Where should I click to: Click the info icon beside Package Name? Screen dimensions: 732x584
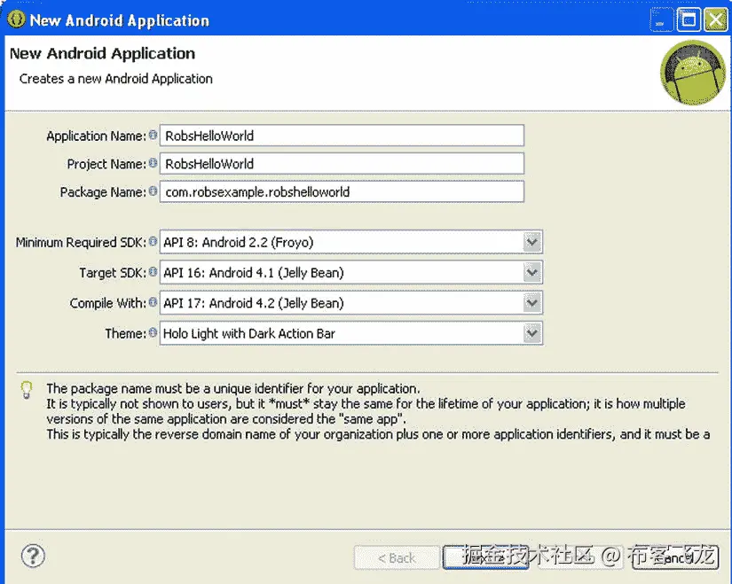tap(153, 191)
